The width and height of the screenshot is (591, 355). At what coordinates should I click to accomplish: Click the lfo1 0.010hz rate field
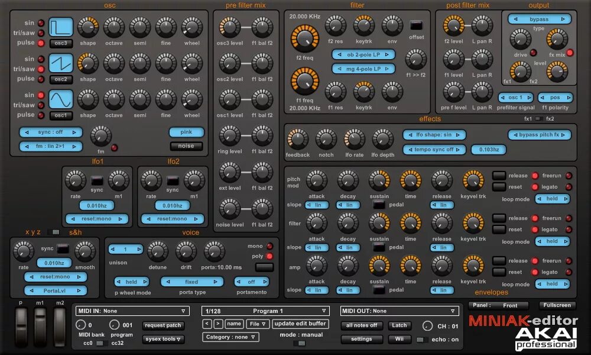coord(97,206)
